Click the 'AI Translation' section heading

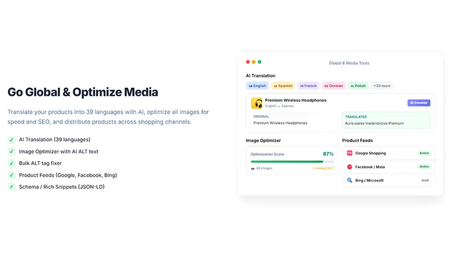[260, 76]
